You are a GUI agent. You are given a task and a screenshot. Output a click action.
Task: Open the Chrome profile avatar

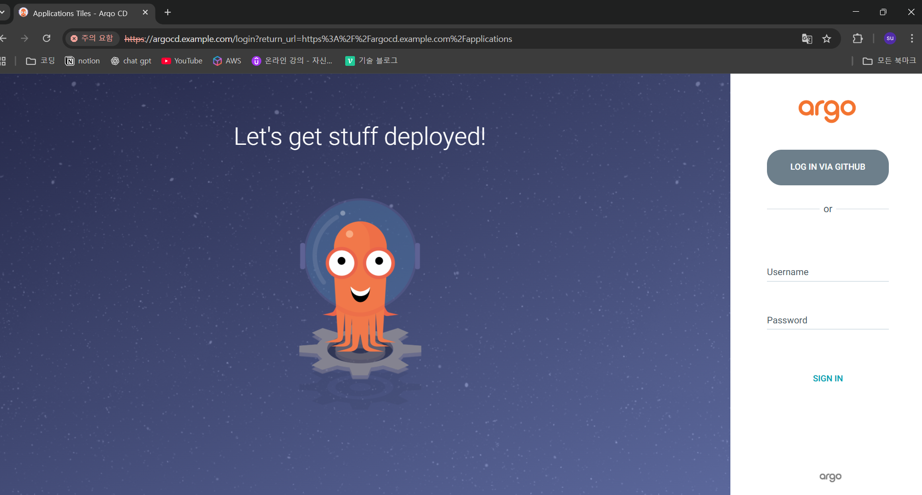coord(890,39)
